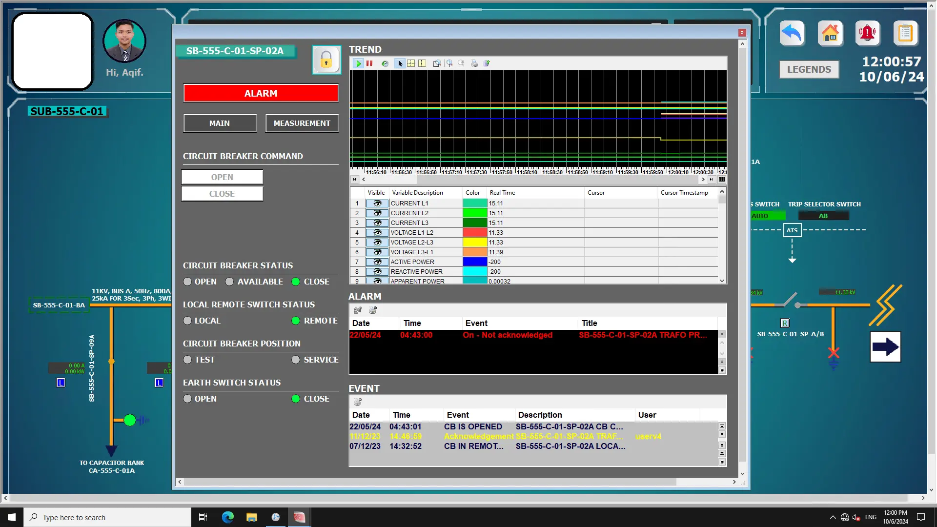Viewport: 937px width, 527px height.
Task: Select the zoom rectangle tool in trend toolbar
Action: point(437,63)
